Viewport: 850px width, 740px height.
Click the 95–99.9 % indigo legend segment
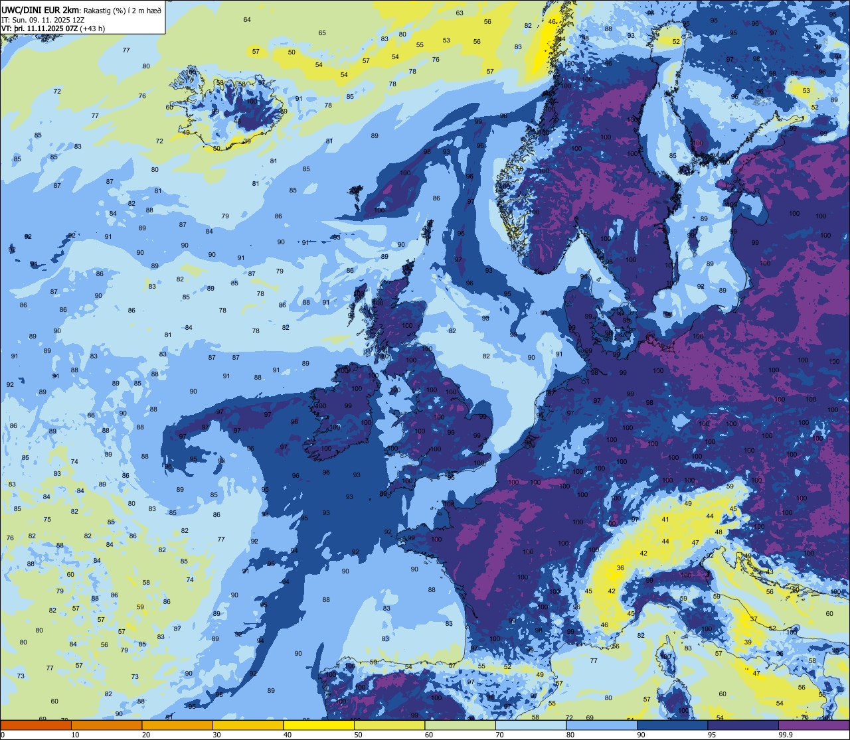pos(743,725)
